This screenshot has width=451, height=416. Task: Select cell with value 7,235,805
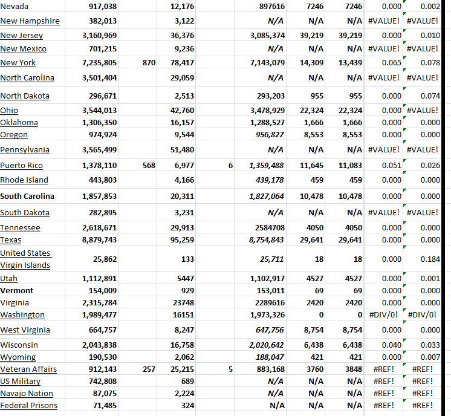tap(91, 63)
